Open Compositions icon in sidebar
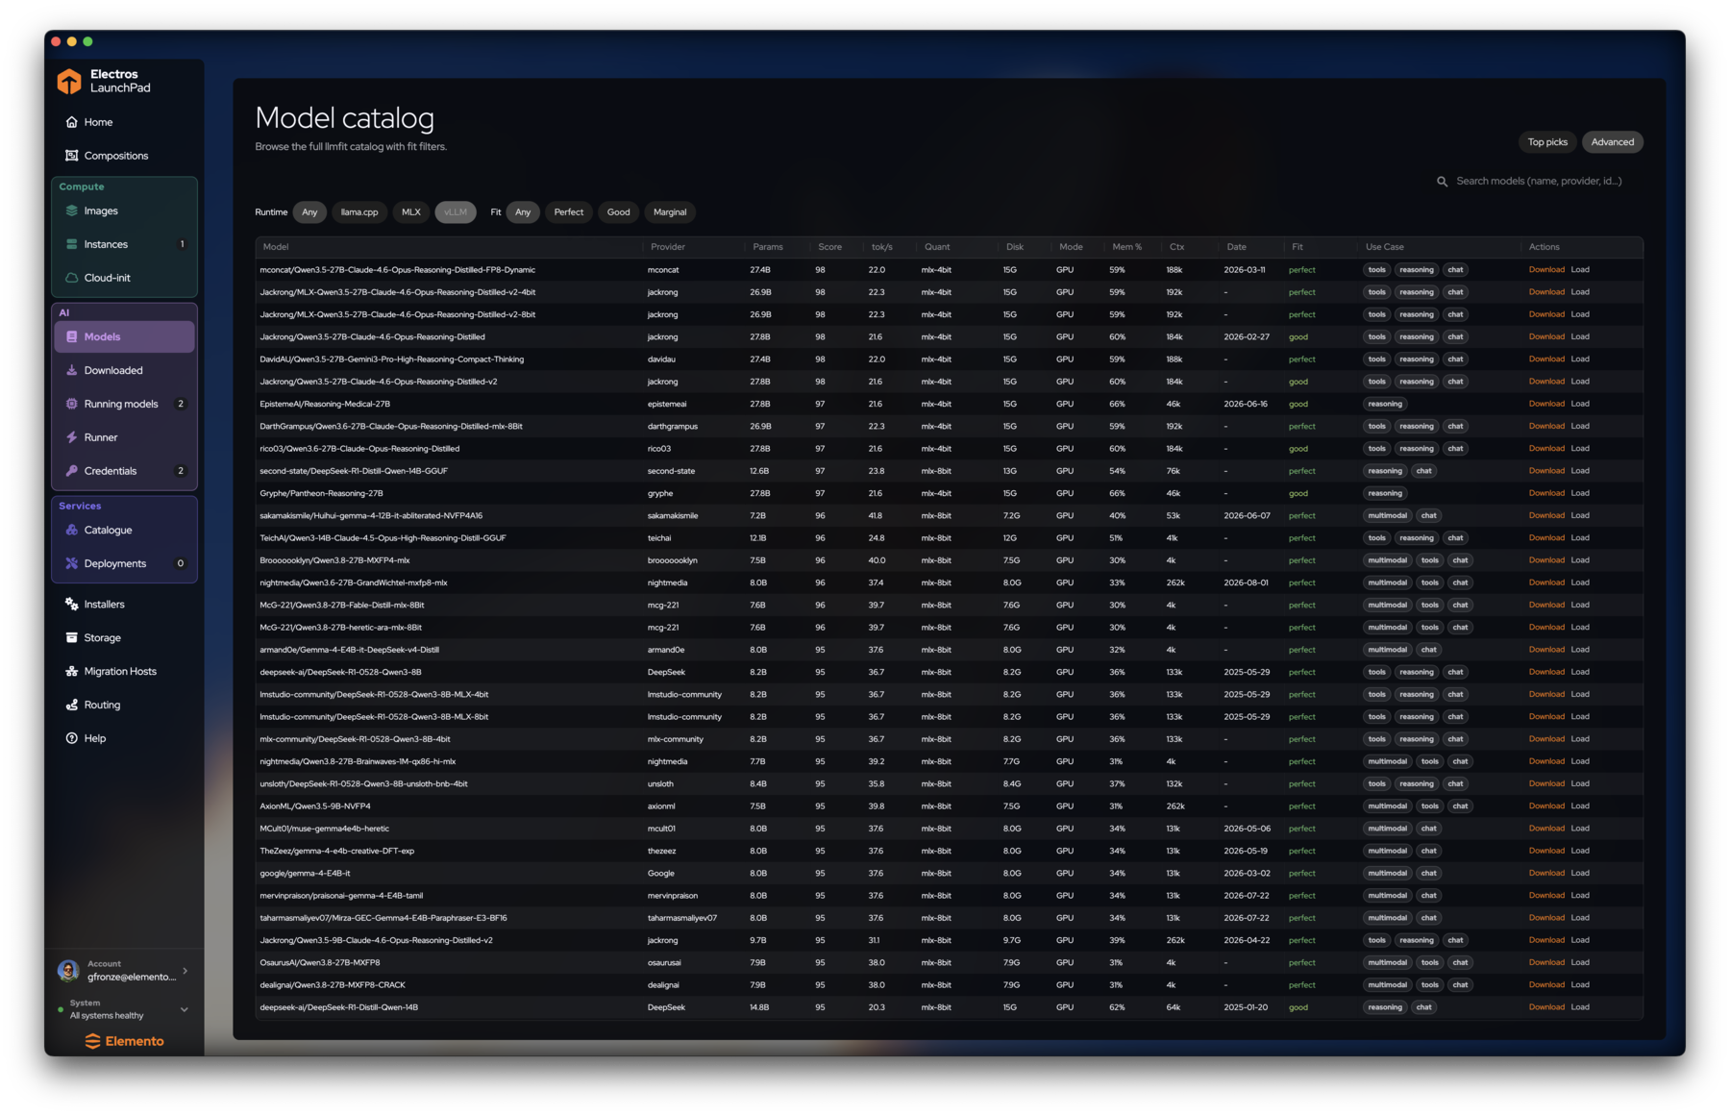This screenshot has width=1730, height=1115. coord(71,156)
